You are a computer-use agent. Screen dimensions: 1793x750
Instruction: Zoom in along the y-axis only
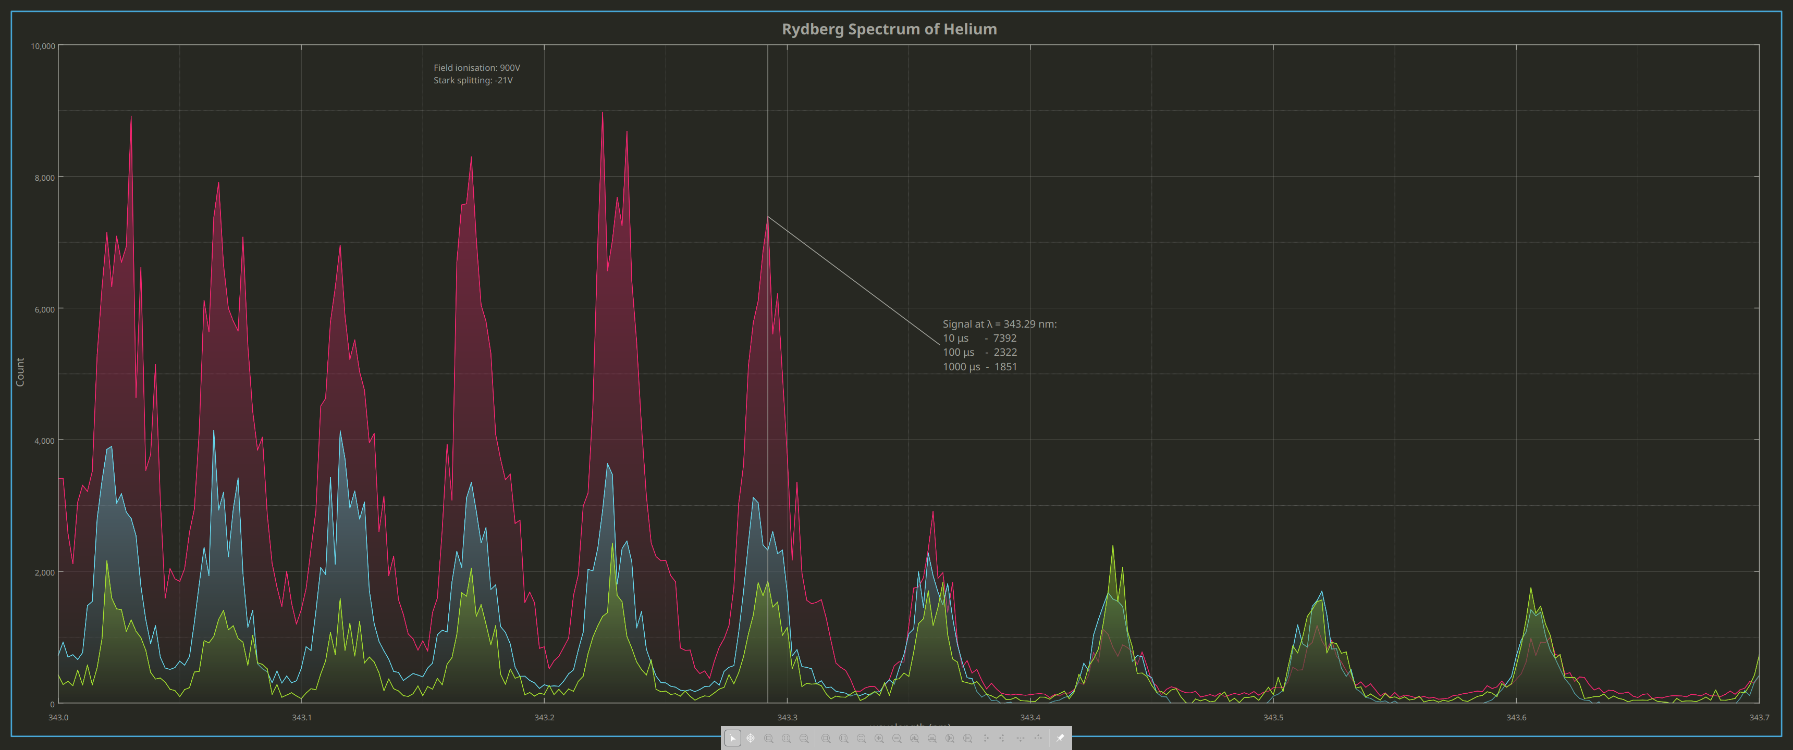pyautogui.click(x=950, y=738)
